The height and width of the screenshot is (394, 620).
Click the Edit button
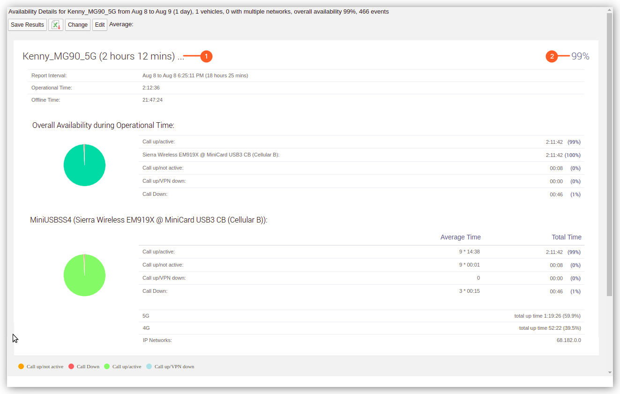tap(100, 25)
